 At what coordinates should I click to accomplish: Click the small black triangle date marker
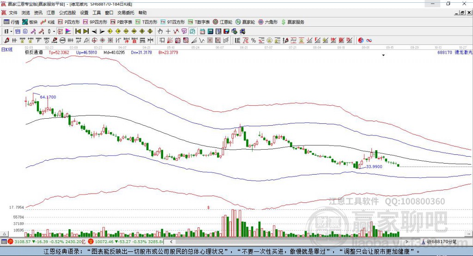[383, 55]
